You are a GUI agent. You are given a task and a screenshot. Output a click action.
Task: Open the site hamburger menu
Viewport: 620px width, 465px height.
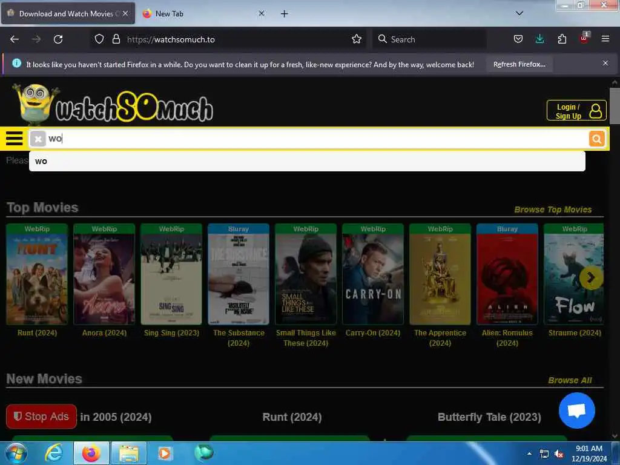15,139
